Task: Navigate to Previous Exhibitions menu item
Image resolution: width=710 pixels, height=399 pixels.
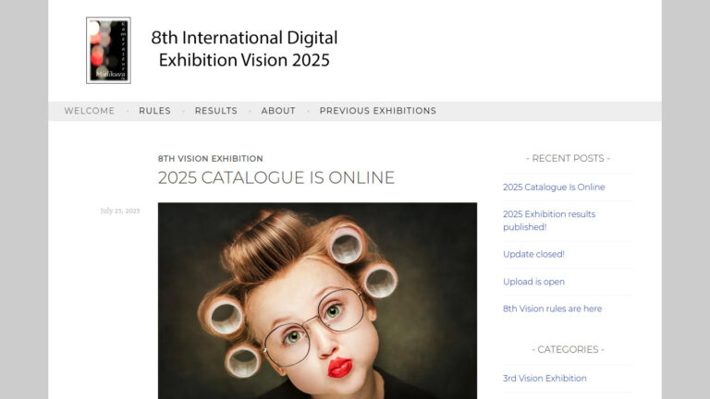Action: pyautogui.click(x=377, y=111)
